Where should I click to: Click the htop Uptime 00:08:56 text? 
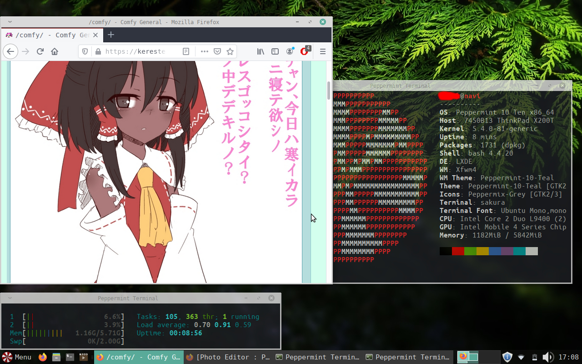(170, 333)
